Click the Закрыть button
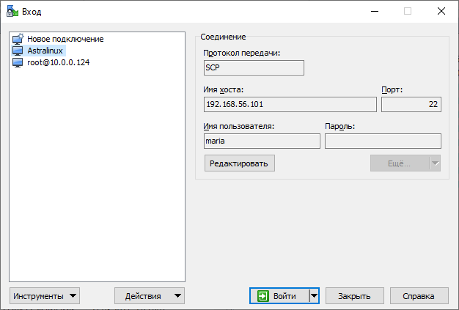 tap(354, 296)
